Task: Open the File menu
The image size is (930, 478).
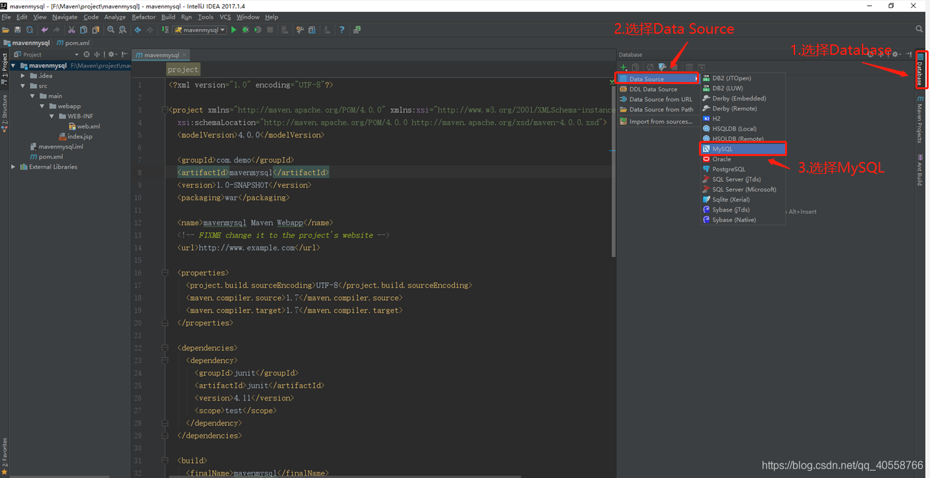Action: pos(6,17)
